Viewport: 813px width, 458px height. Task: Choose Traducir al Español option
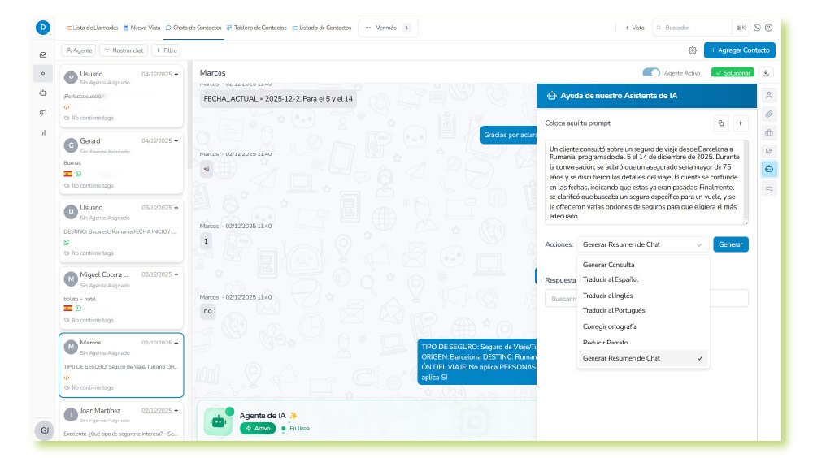pos(643,280)
